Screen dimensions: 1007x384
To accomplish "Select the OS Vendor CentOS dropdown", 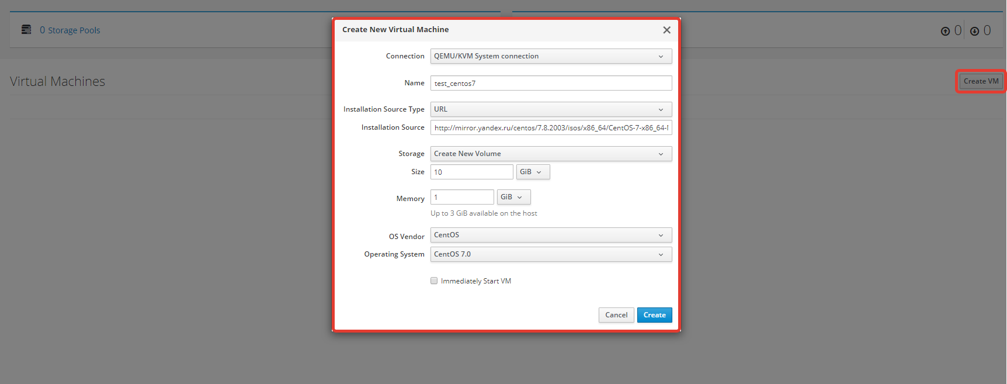I will (551, 235).
